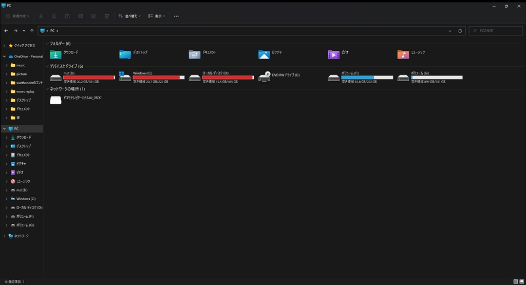Viewport: 526px width, 285px height.
Task: Select the Windows (C:) drive in main pane
Action: [152, 78]
